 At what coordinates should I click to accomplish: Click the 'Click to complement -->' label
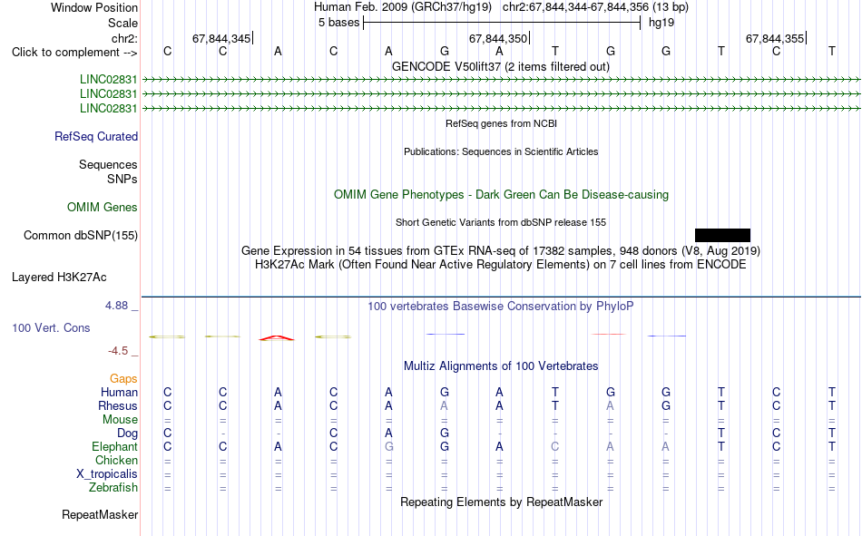coord(74,53)
